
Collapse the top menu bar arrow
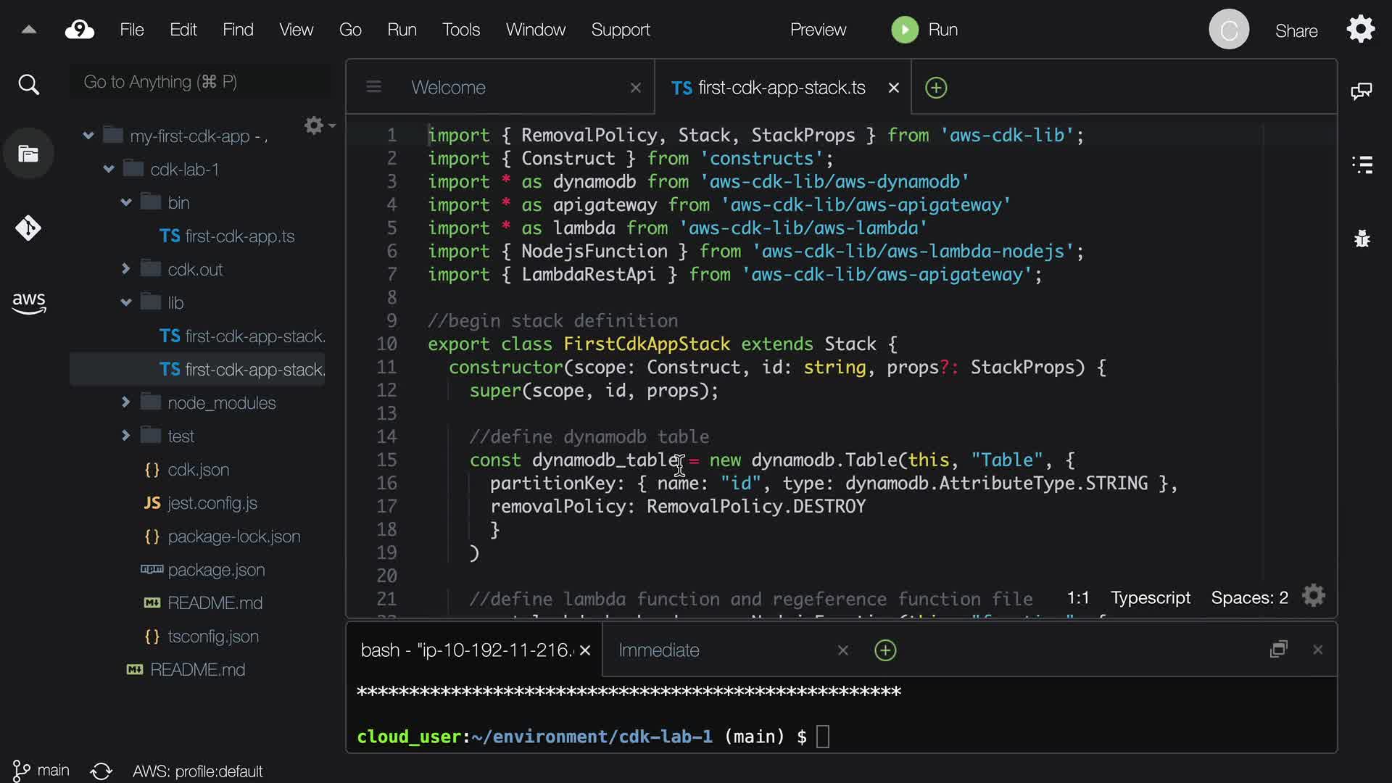pyautogui.click(x=28, y=30)
